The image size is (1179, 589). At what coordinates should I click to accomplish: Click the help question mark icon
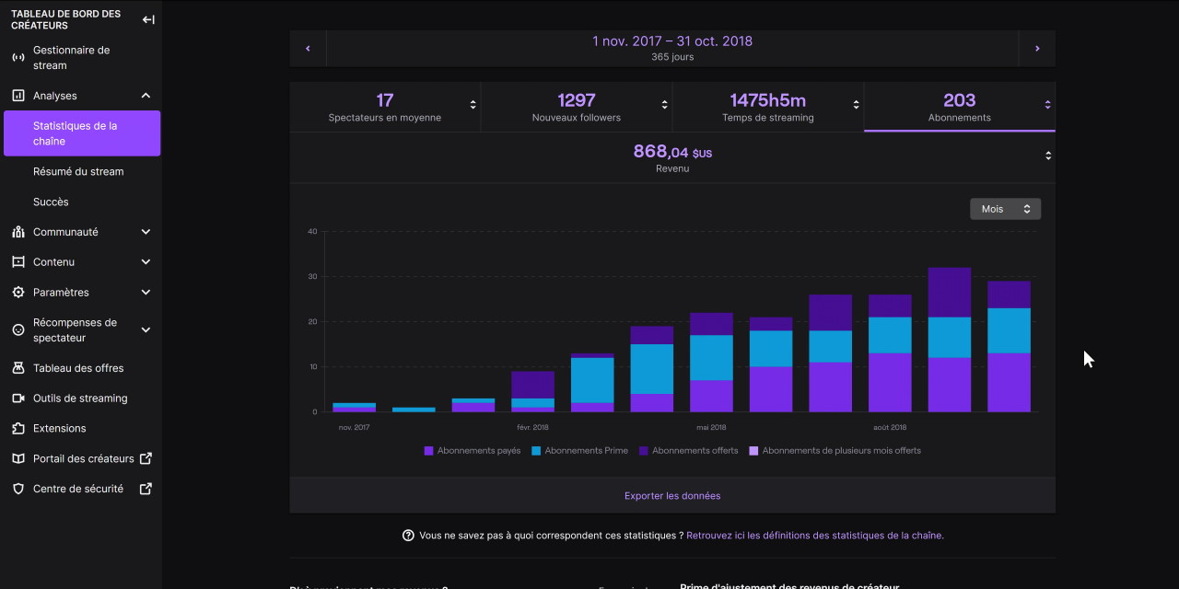click(x=408, y=536)
